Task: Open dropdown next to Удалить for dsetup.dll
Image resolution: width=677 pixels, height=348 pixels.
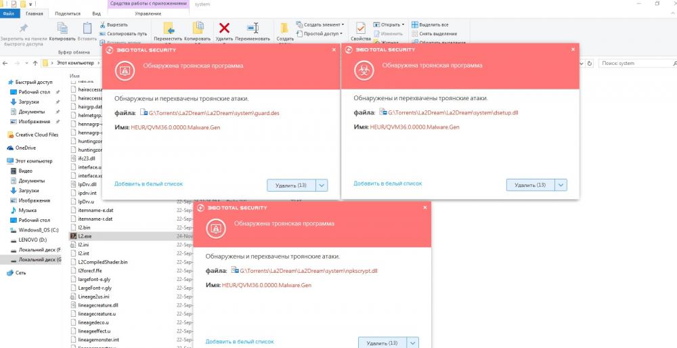Action: (x=561, y=185)
